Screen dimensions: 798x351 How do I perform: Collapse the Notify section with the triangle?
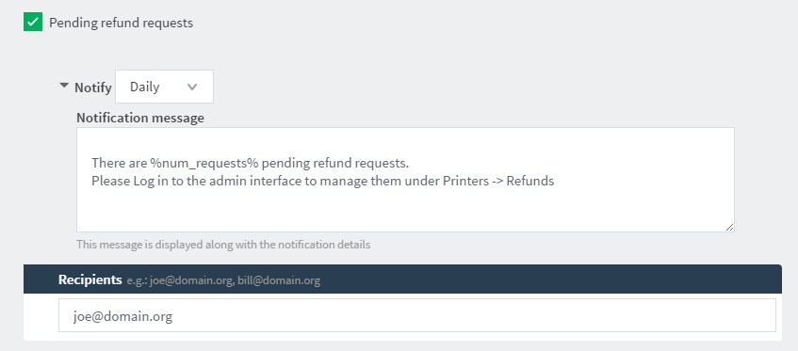point(64,86)
